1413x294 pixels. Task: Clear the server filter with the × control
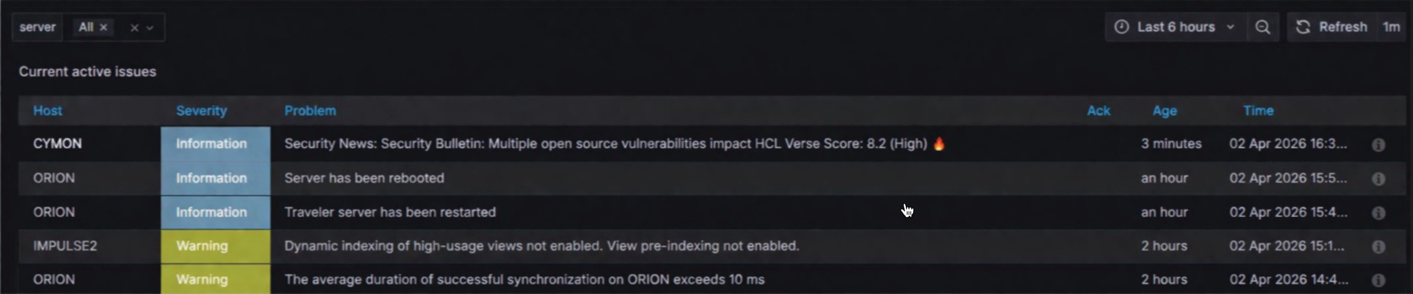(133, 27)
